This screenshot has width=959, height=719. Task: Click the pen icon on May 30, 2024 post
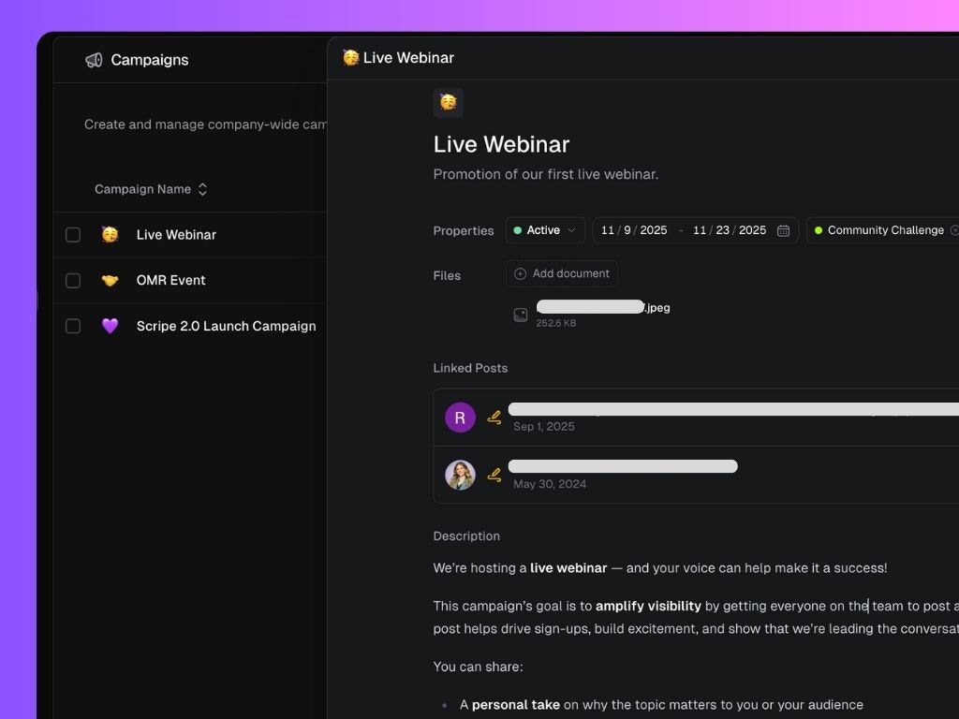494,475
